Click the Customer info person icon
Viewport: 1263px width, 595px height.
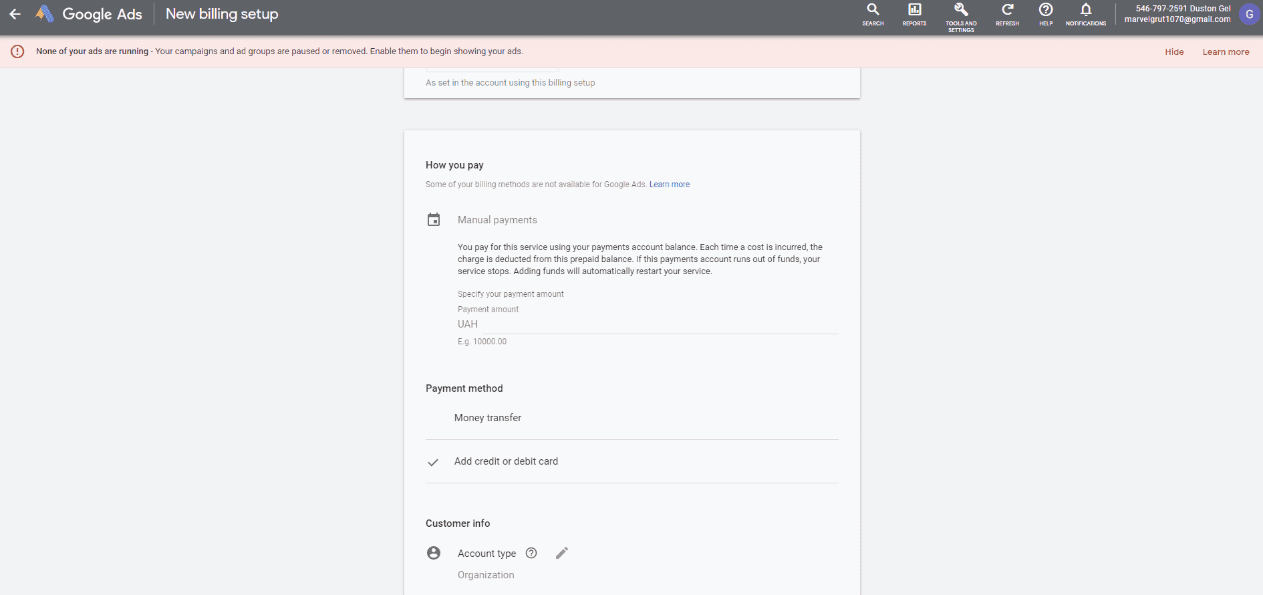coord(434,553)
